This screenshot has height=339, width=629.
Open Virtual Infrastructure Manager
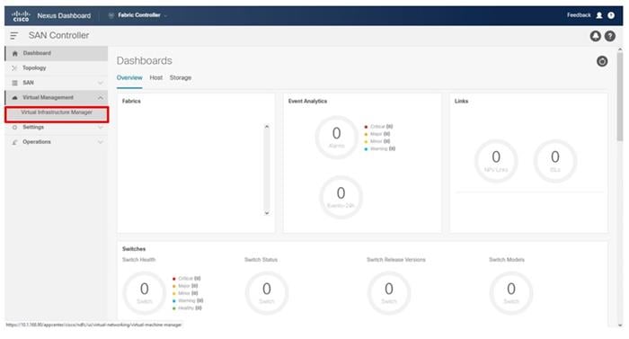pyautogui.click(x=57, y=113)
